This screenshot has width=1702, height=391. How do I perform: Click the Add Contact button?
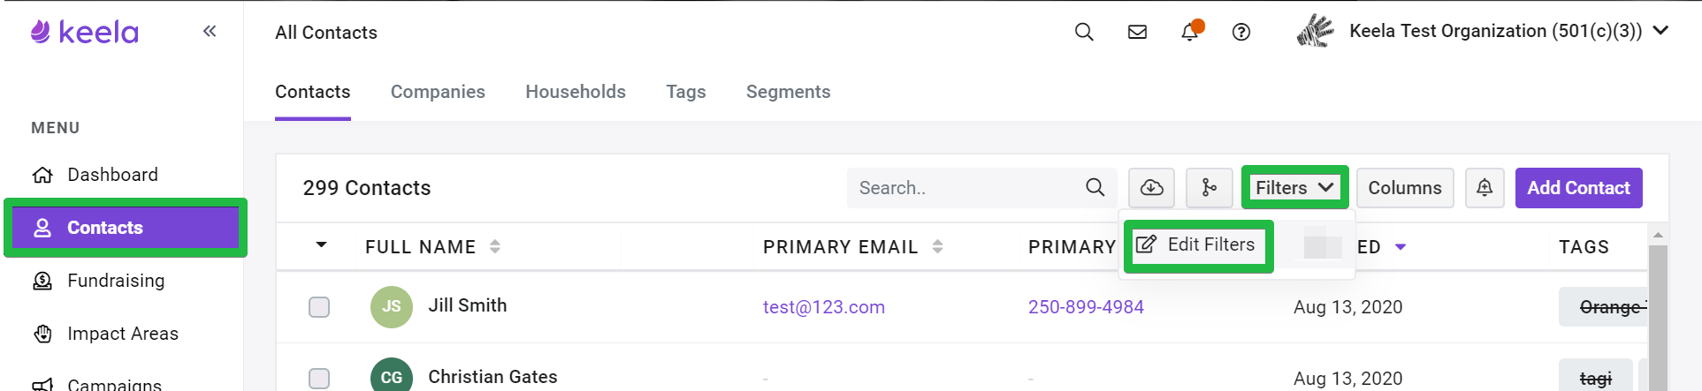(x=1578, y=188)
